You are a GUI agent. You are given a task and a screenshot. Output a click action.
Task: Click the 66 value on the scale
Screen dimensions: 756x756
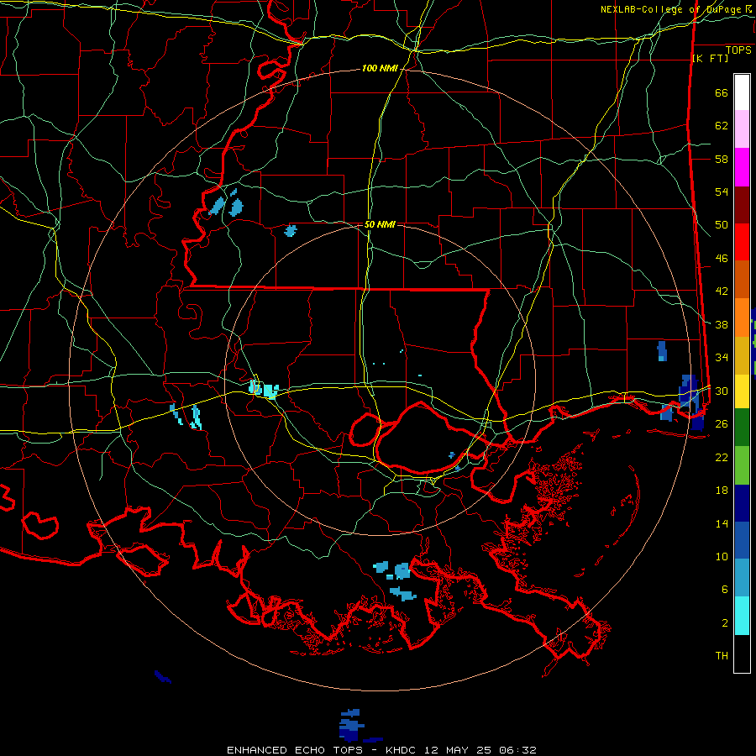pos(722,93)
